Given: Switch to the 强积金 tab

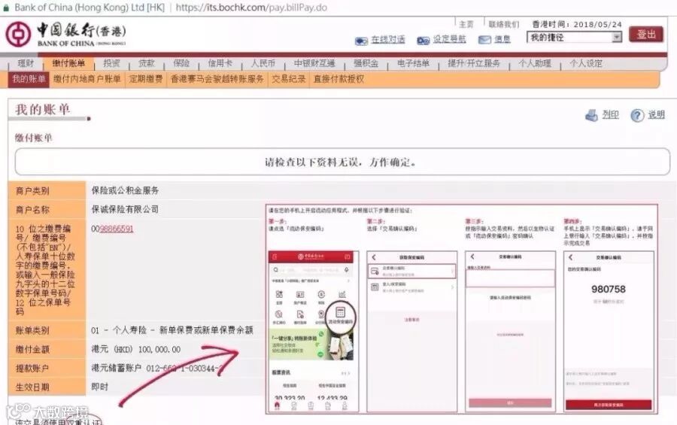Looking at the screenshot, I should point(366,63).
